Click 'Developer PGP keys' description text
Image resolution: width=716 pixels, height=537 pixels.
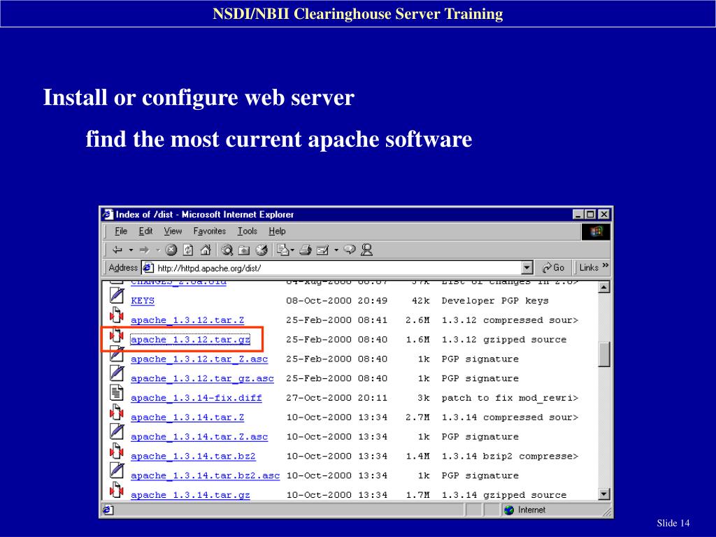pos(495,301)
